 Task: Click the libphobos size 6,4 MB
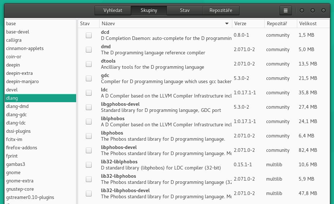pyautogui.click(x=306, y=136)
